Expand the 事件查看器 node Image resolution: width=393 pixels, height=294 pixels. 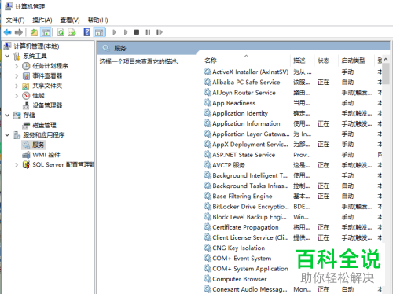coord(17,76)
